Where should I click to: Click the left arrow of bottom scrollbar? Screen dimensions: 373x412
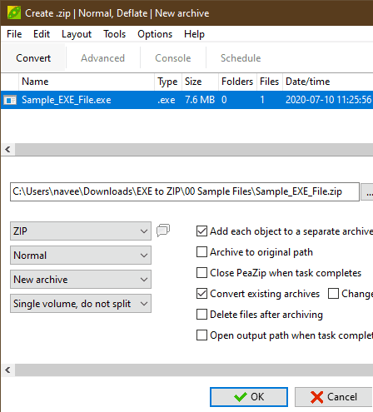click(7, 370)
